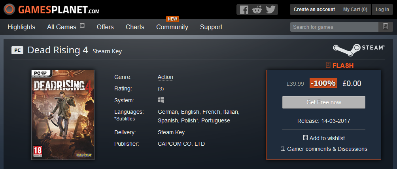
Task: Focus the Search for games field
Action: (334, 27)
